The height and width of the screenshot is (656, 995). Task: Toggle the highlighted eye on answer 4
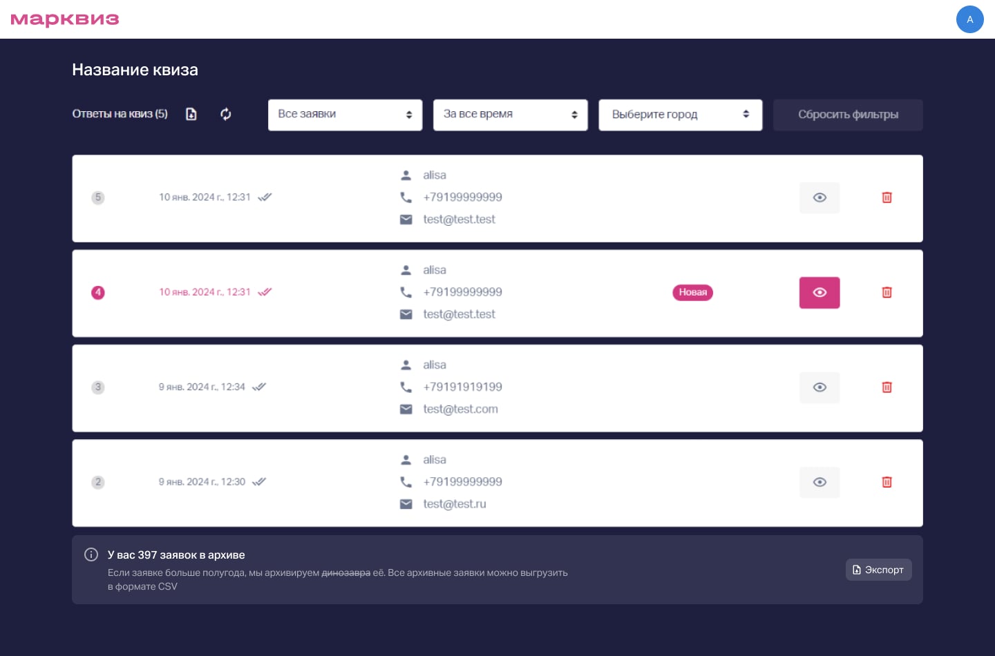pos(819,292)
